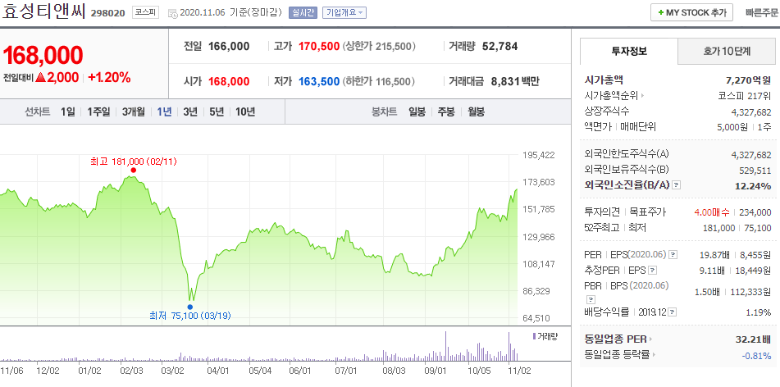The height and width of the screenshot is (387, 780).
Task: Click 추정PER value 9.11배
Action: (x=714, y=271)
